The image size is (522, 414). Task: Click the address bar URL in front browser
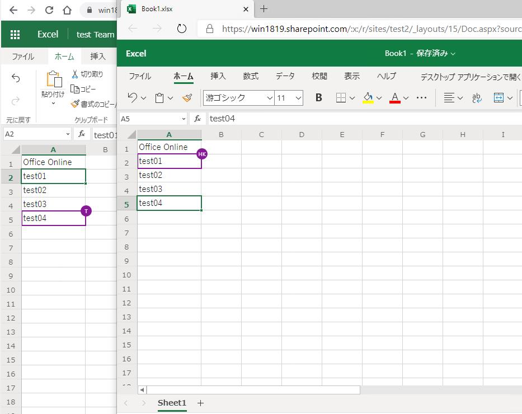pos(371,29)
